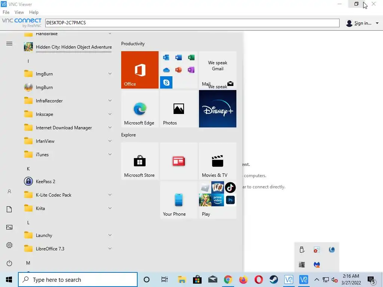This screenshot has height=287, width=383.
Task: Launch Skype tile
Action: (166, 83)
